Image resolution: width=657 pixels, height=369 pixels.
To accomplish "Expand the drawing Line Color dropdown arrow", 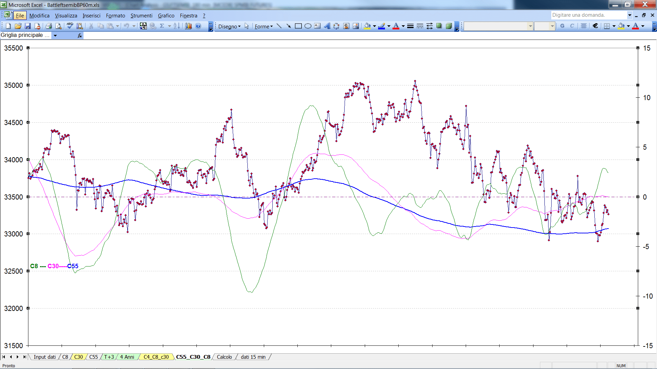I will pyautogui.click(x=389, y=26).
